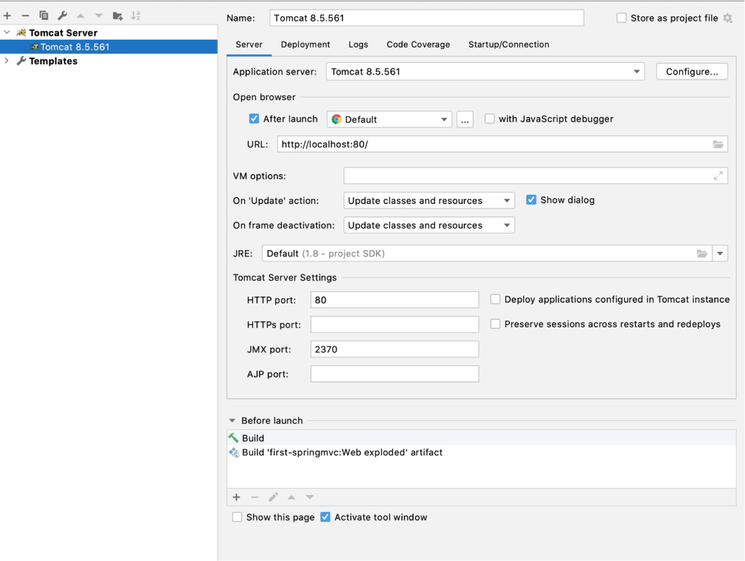The image size is (745, 561).
Task: Add a new run configuration
Action: [x=7, y=16]
